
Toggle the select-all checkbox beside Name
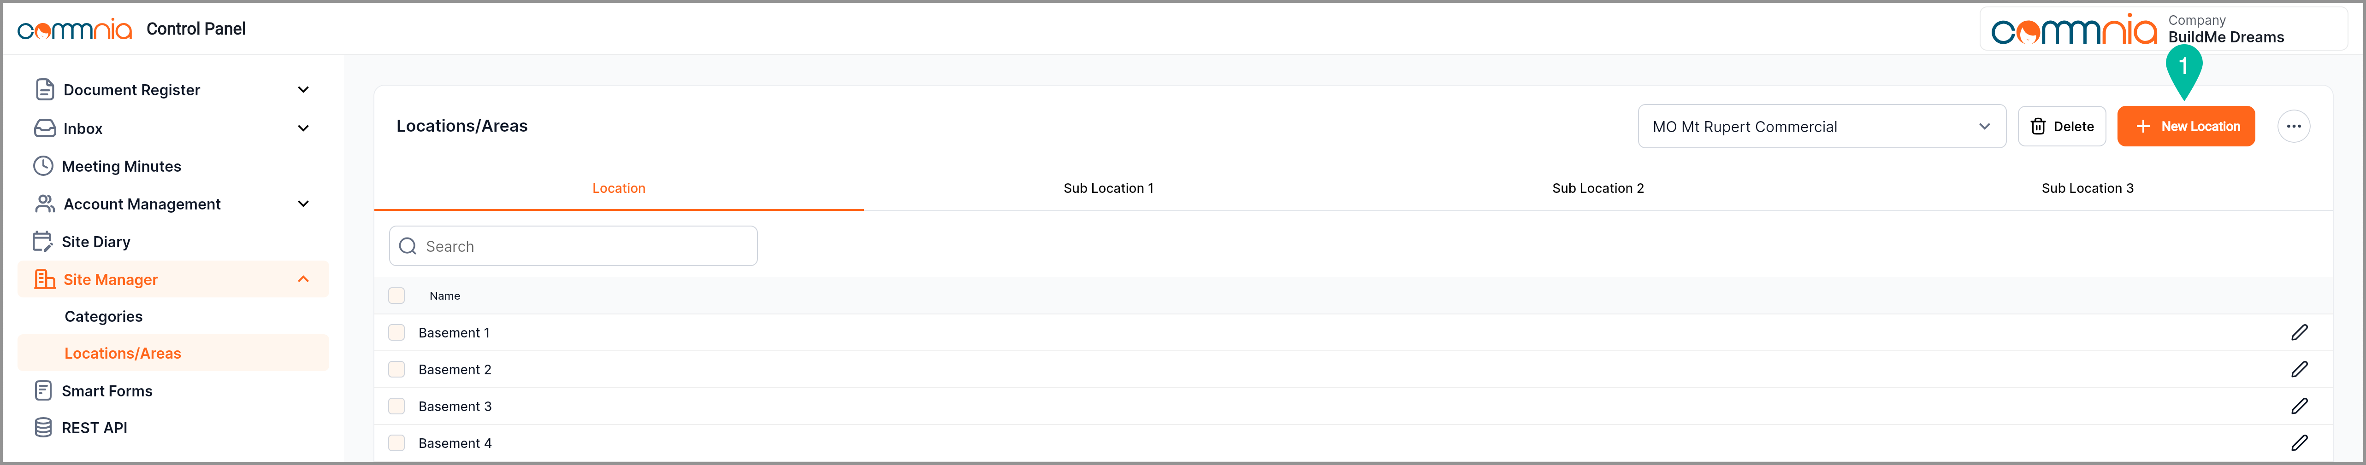coord(397,295)
